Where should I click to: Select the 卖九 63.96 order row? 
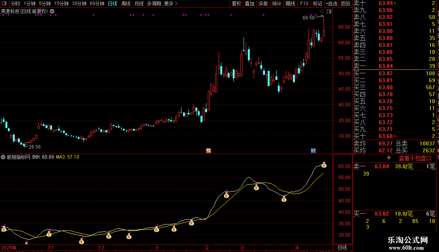click(394, 10)
